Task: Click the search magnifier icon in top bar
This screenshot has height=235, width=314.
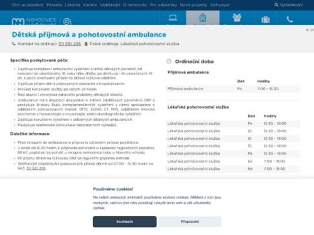Action: (x=276, y=4)
